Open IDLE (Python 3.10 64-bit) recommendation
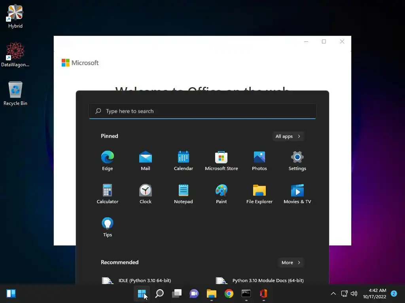405x303 pixels. (x=136, y=281)
